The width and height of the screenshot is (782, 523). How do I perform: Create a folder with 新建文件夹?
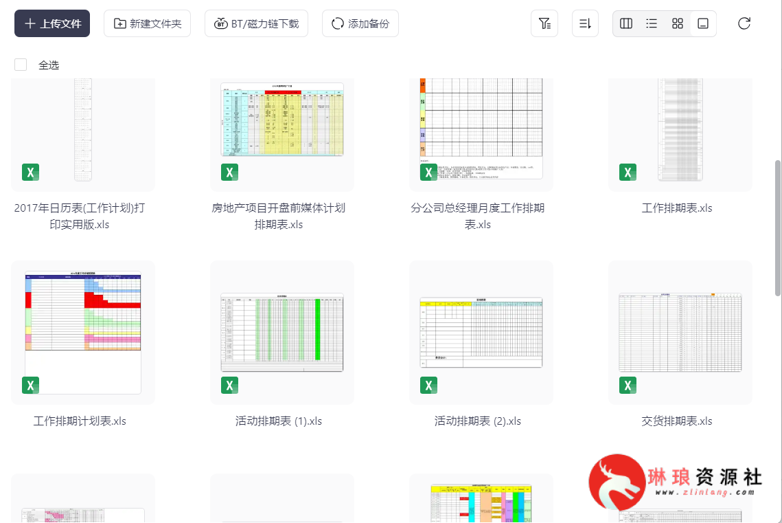click(147, 23)
